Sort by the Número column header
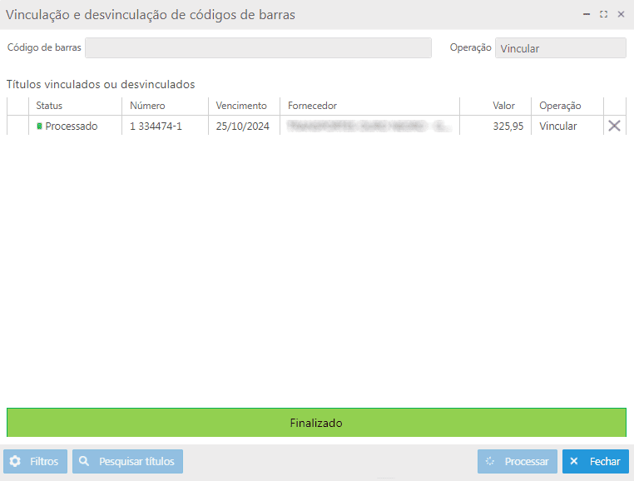Viewport: 634px width, 481px height. (x=147, y=106)
